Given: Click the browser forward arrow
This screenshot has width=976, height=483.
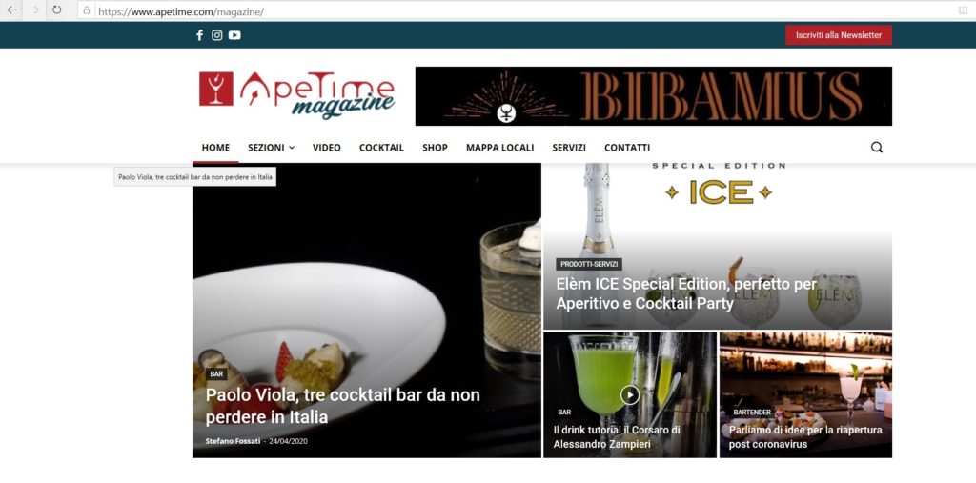Looking at the screenshot, I should click(x=34, y=10).
